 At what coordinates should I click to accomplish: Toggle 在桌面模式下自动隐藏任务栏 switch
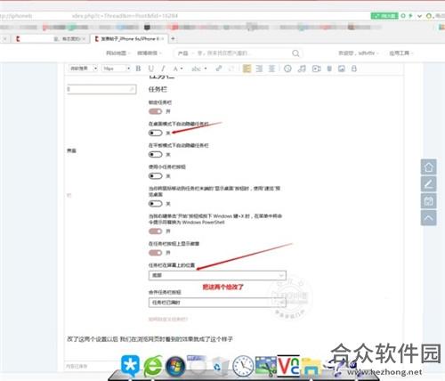point(155,133)
